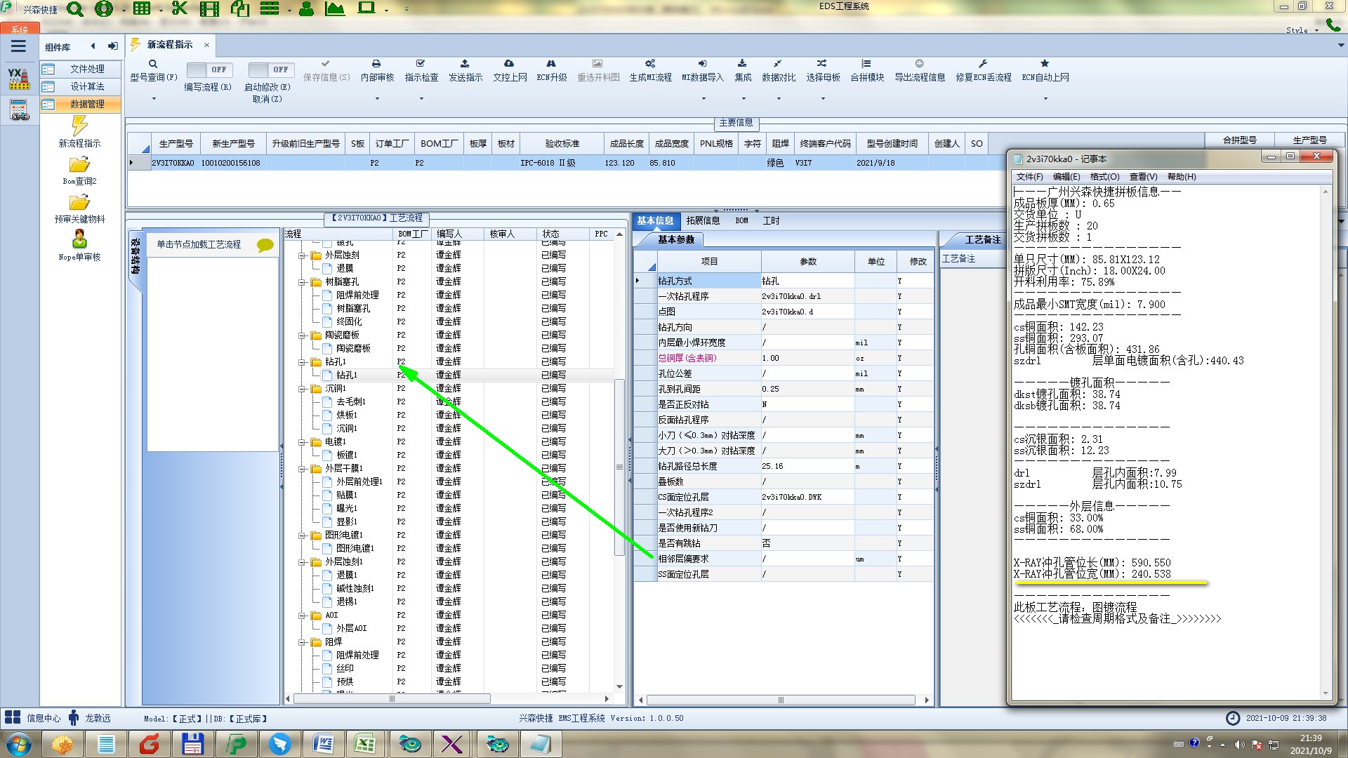Select 数据管理 in the component library
Viewport: 1348px width, 758px height.
tap(86, 104)
